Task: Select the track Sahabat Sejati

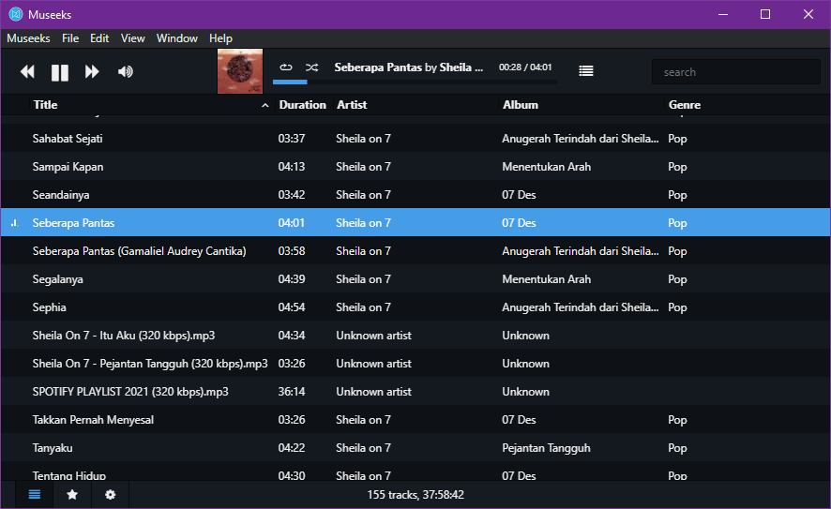Action: [68, 139]
